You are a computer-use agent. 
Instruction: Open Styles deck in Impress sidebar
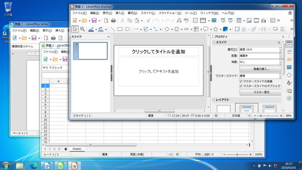tap(289, 83)
